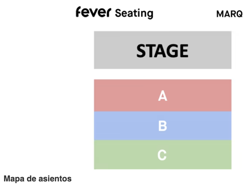Click the white letter A
Viewport: 252px width, 185px height.
163,96
